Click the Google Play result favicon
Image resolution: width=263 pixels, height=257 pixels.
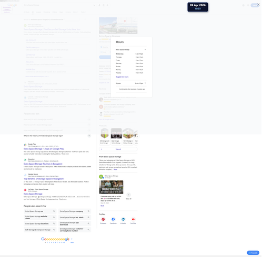coord(25,145)
